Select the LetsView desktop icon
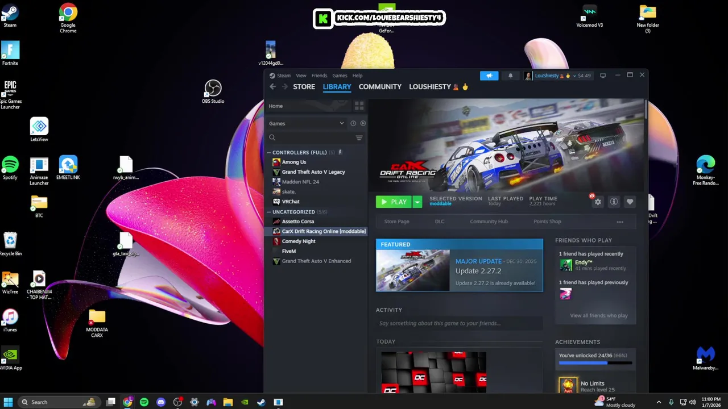The width and height of the screenshot is (728, 409). click(x=39, y=130)
